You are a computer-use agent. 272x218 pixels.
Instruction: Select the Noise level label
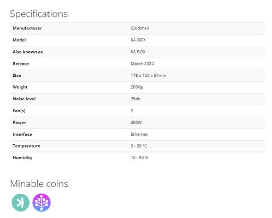point(24,99)
